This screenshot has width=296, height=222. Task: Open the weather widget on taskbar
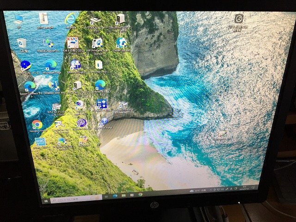coord(197,191)
